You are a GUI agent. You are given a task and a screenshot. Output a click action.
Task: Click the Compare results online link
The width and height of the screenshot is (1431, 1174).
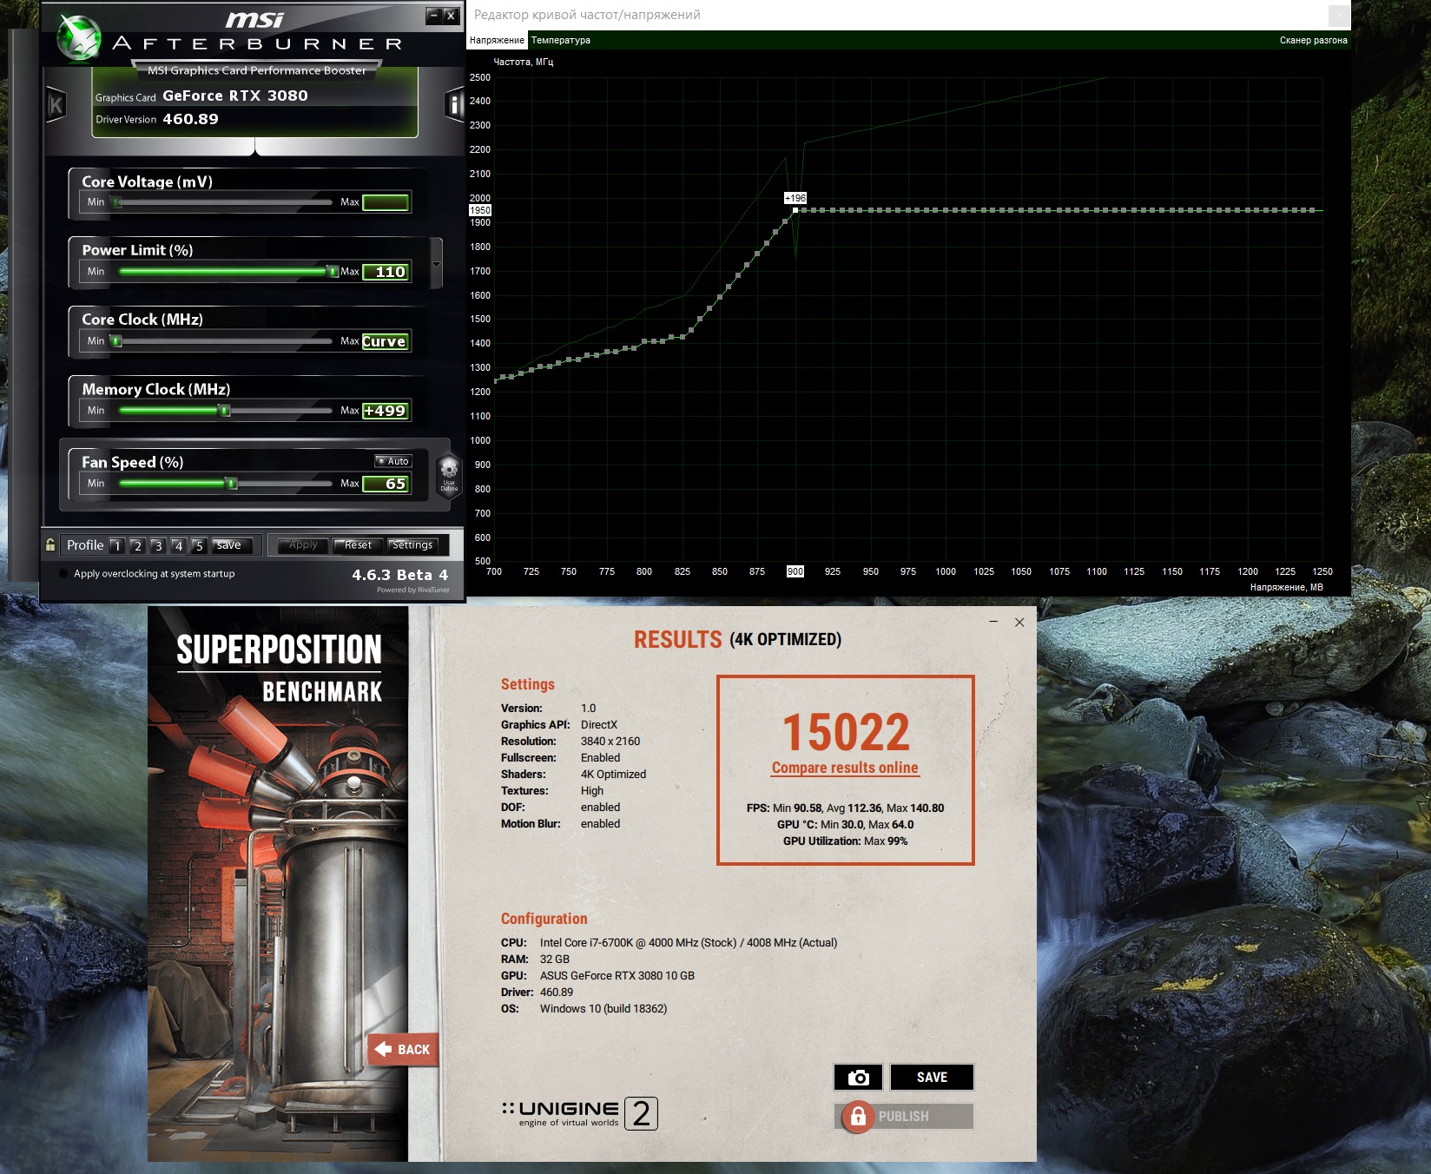[845, 768]
